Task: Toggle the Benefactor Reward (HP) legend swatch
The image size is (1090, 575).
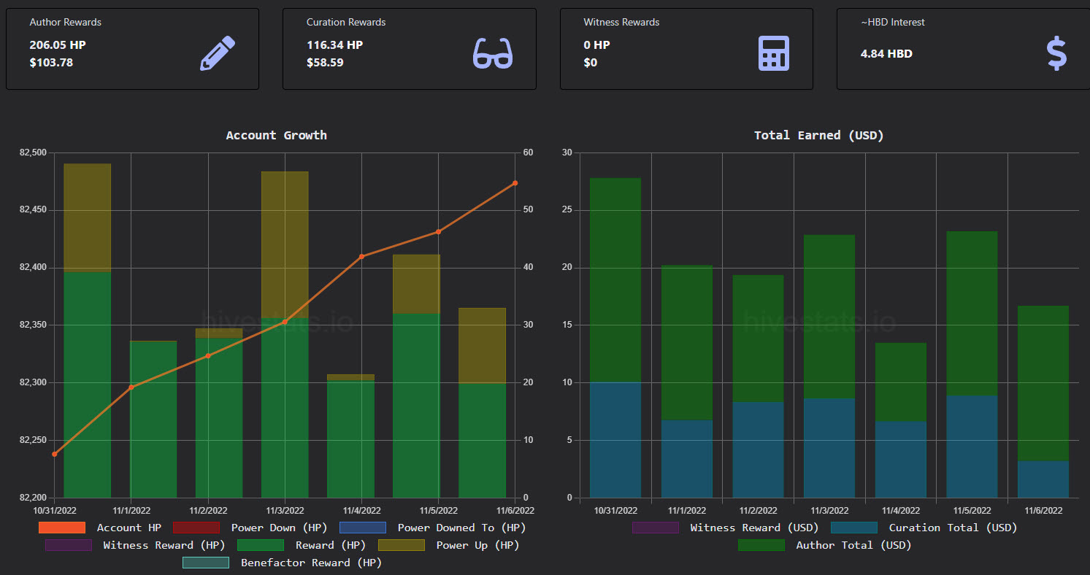Action: coord(205,563)
